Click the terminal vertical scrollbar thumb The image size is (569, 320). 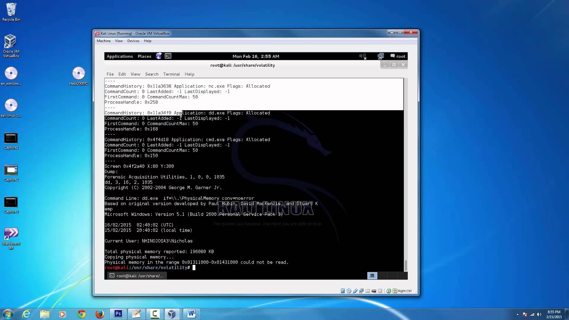point(405,265)
